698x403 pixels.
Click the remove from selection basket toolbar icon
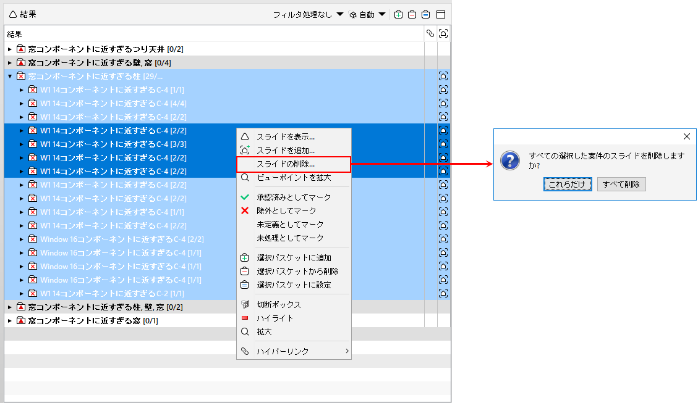click(x=412, y=15)
